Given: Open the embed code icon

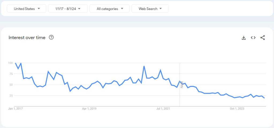Looking at the screenshot, I should pos(253,38).
